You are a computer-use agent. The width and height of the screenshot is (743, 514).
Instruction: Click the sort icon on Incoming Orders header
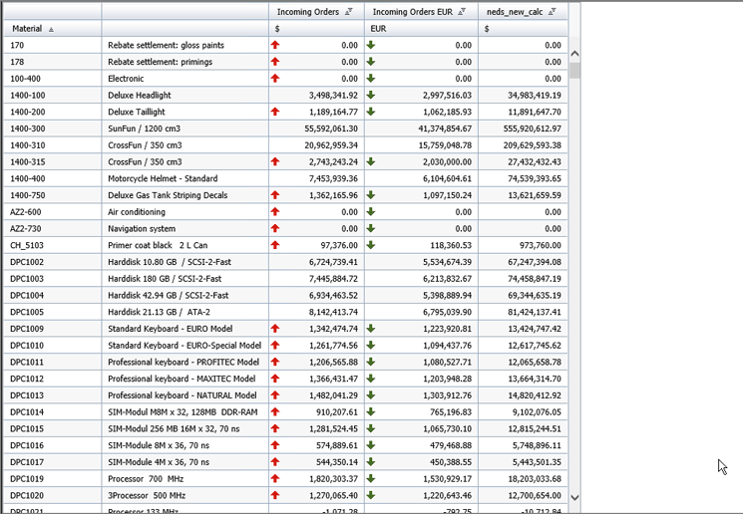coord(349,12)
